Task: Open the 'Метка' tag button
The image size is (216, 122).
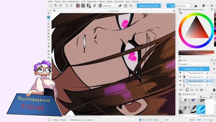Action: coord(205,97)
